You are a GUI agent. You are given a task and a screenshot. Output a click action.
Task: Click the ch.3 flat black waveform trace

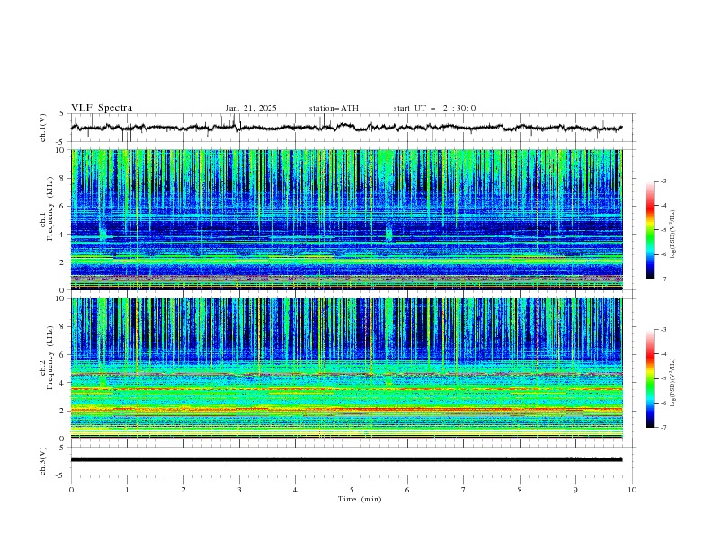pos(346,460)
